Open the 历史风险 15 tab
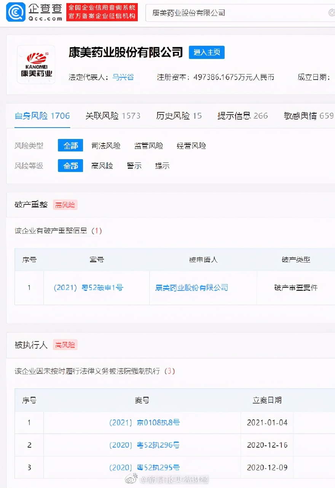The height and width of the screenshot is (488, 335). (179, 116)
